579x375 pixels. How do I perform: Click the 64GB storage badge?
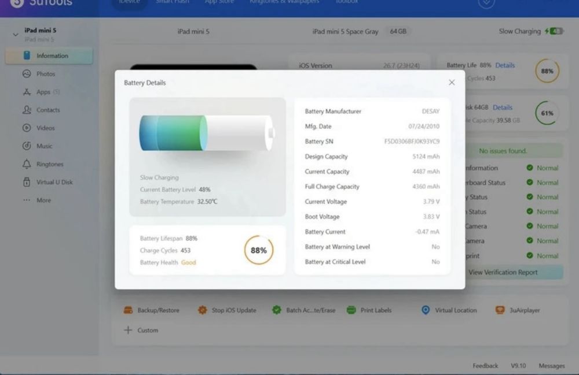point(398,31)
